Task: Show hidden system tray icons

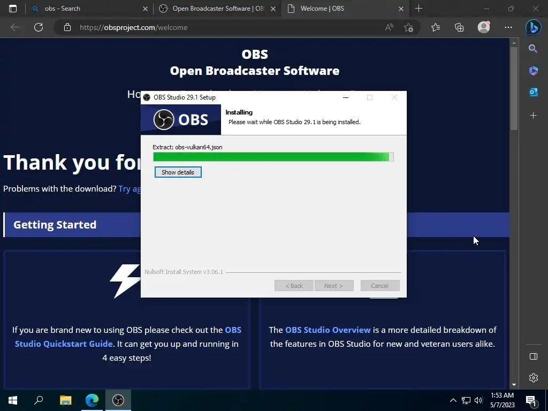Action: click(453, 400)
